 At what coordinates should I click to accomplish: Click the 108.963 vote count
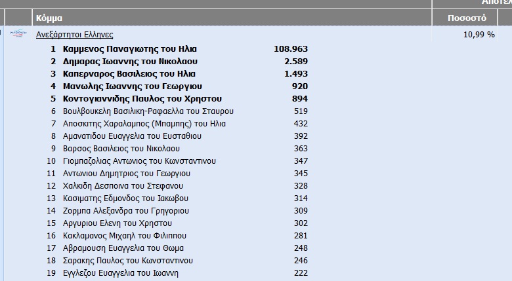point(289,49)
